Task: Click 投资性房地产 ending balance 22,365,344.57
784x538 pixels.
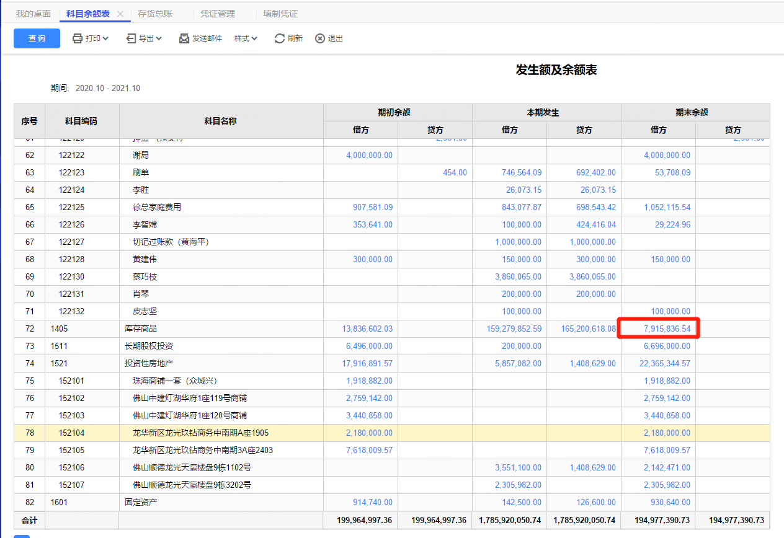Action: point(665,363)
